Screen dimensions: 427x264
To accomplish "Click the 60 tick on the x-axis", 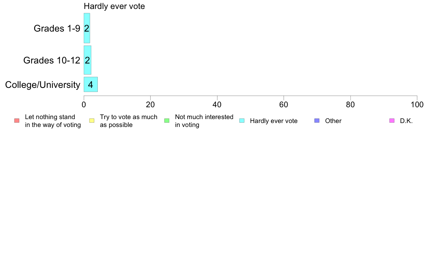I will tap(284, 105).
